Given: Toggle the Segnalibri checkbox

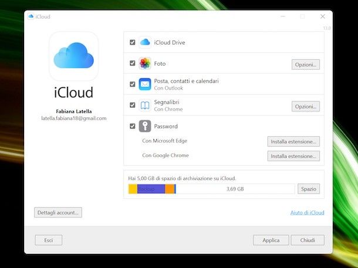Looking at the screenshot, I should tap(133, 105).
